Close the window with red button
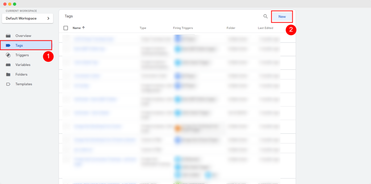The width and height of the screenshot is (371, 184). click(x=5, y=4)
